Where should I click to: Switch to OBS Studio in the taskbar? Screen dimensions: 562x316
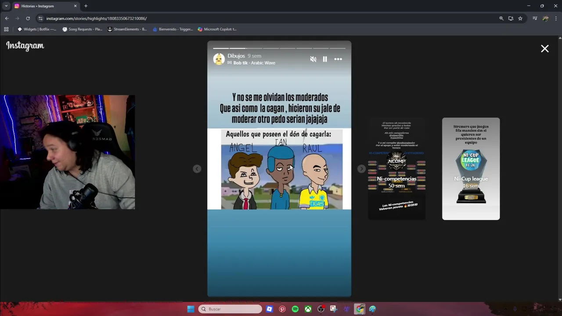click(x=321, y=309)
